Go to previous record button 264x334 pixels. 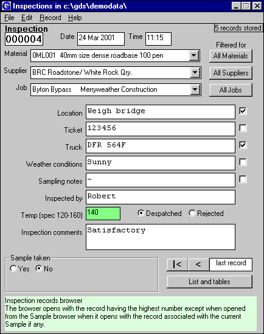[x=199, y=265]
